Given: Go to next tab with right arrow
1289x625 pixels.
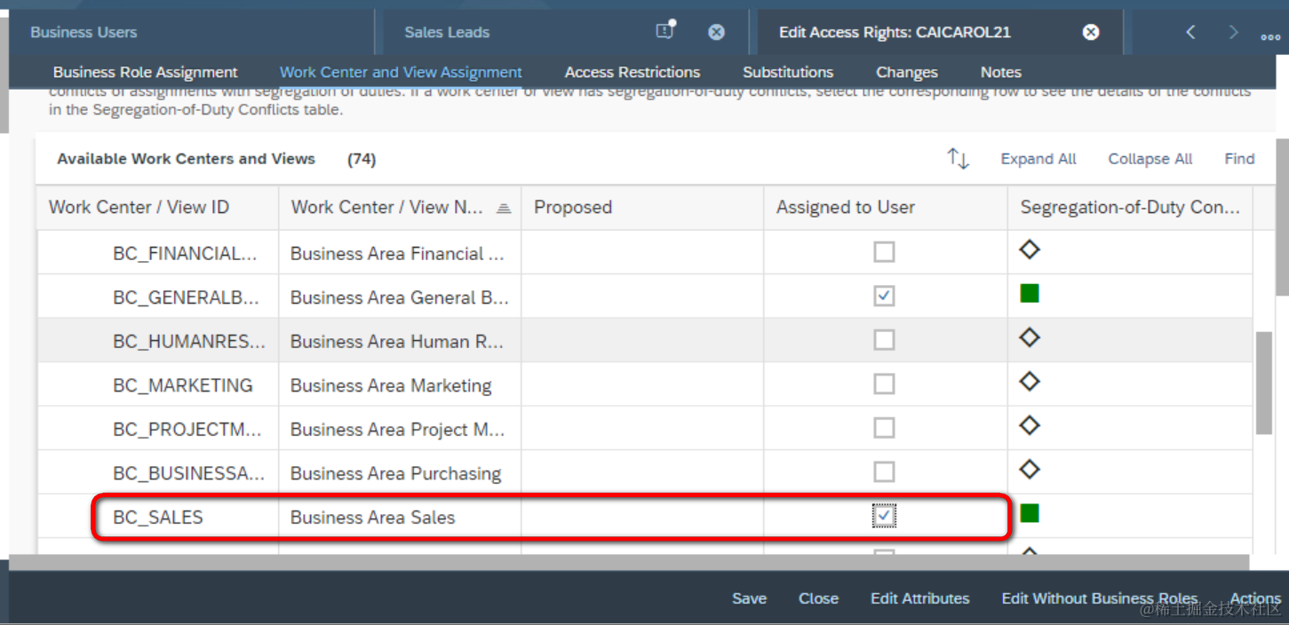Looking at the screenshot, I should coord(1233,32).
